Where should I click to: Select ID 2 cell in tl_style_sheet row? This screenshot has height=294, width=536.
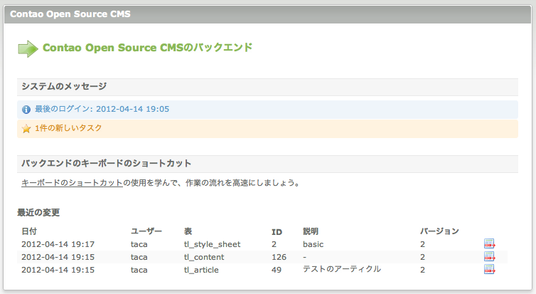[x=274, y=244]
